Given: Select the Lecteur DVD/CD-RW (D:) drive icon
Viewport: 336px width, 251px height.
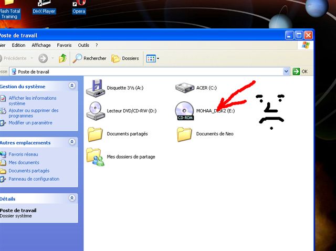Looking at the screenshot, I should tap(96, 111).
